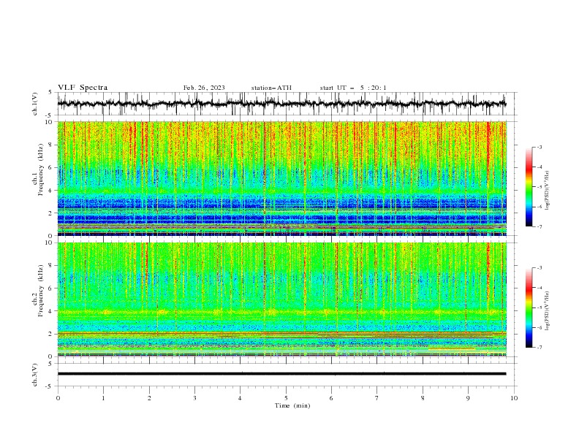Click the "6" kHz tick on ch.2 spectrogram axis
The height and width of the screenshot is (447, 579).
[x=50, y=288]
